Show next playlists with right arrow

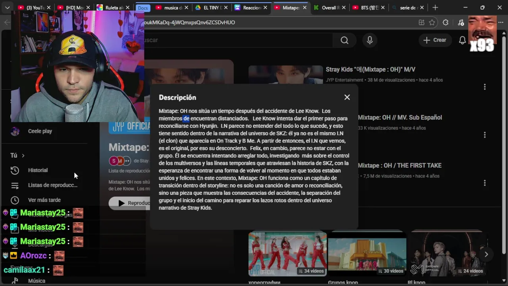[x=486, y=254]
